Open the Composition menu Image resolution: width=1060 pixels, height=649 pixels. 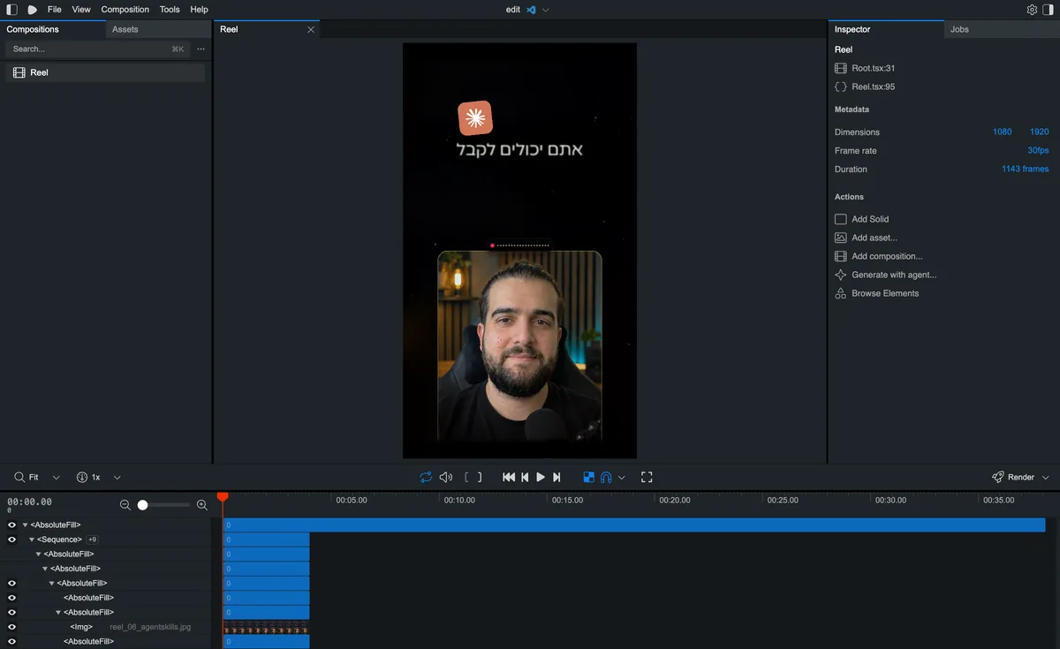pos(125,10)
